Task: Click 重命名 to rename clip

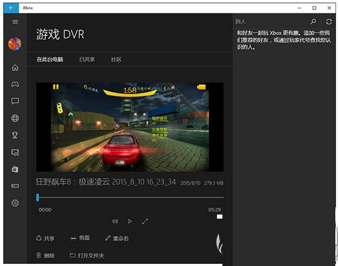Action: (x=117, y=238)
